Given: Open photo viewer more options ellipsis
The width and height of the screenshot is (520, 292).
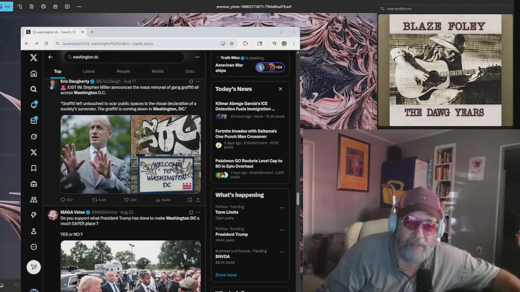Looking at the screenshot, I should 79,6.
